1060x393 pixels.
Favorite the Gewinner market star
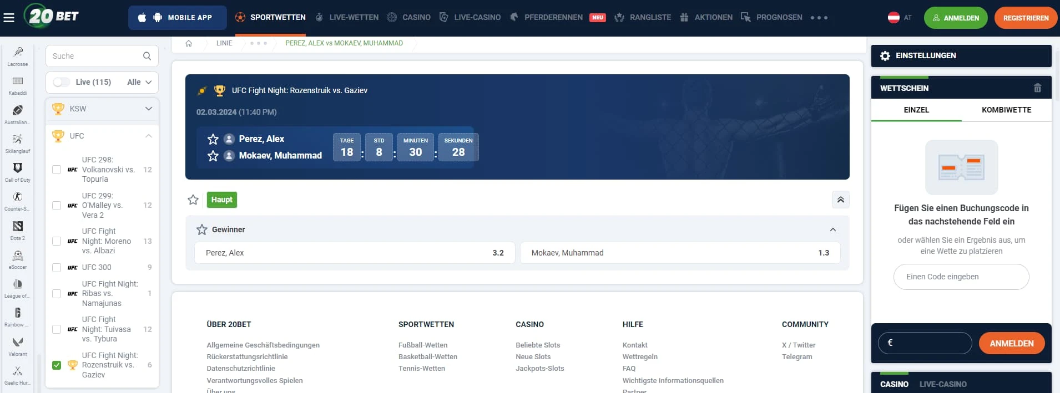[202, 229]
